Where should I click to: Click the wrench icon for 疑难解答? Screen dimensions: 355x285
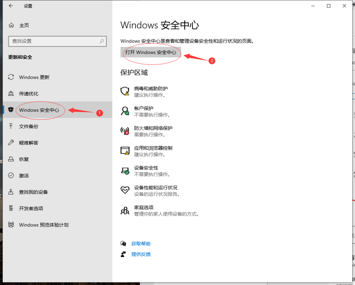pyautogui.click(x=11, y=142)
